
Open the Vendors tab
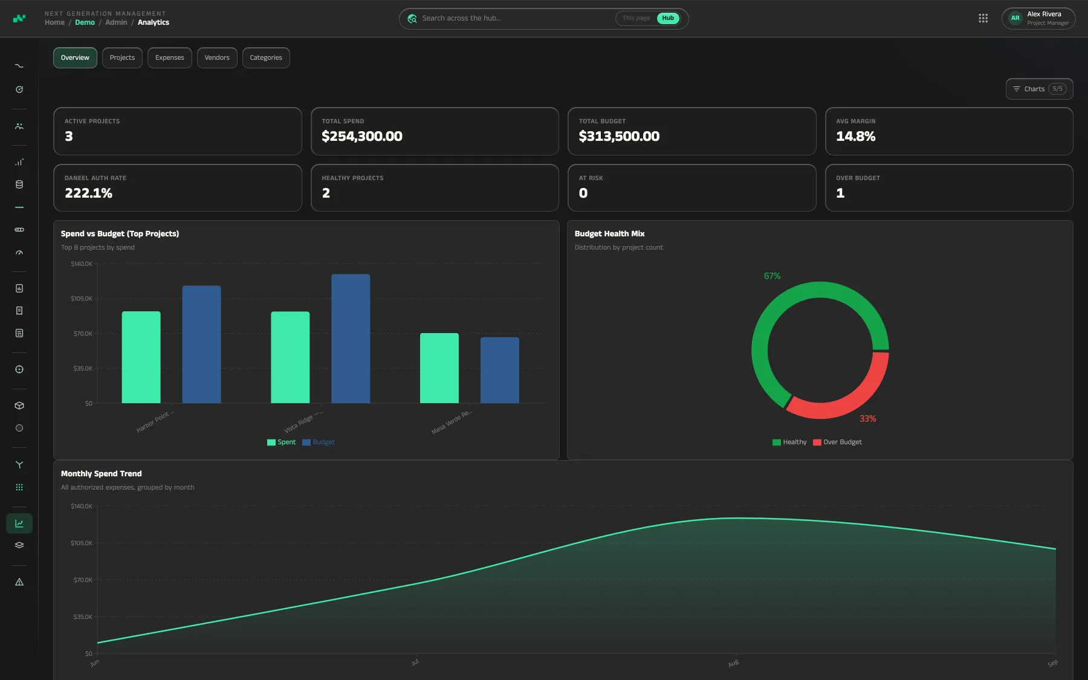(217, 58)
